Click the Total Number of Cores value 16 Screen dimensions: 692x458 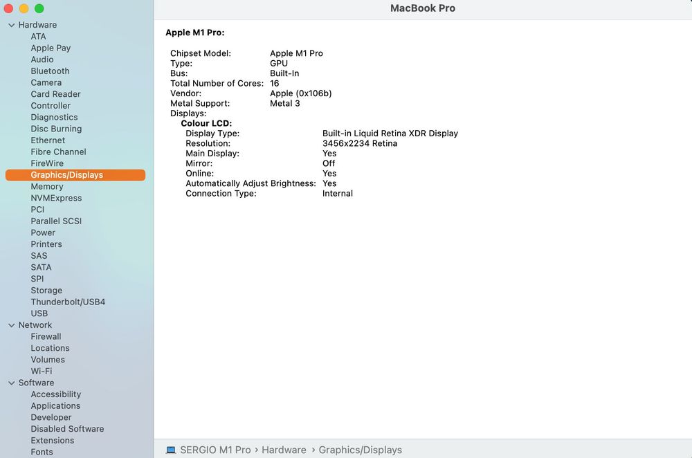(x=275, y=84)
